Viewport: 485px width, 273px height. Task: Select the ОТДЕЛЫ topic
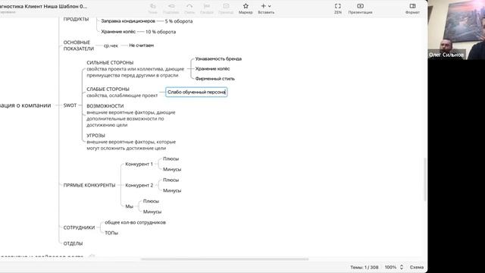73,243
